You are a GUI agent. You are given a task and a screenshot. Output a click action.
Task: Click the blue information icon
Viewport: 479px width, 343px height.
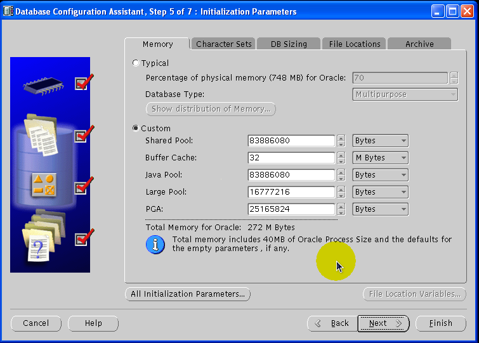tap(155, 245)
